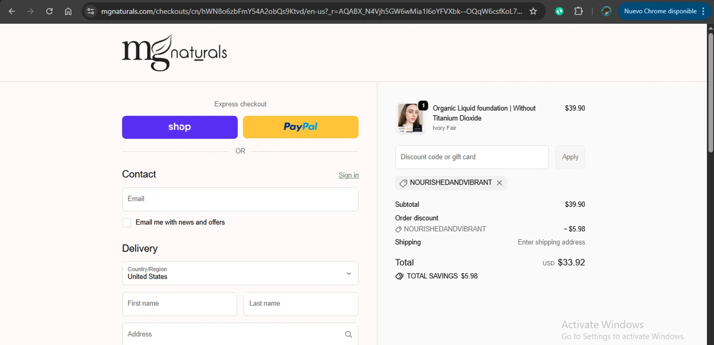
Task: Open the browser home page icon
Action: (68, 11)
